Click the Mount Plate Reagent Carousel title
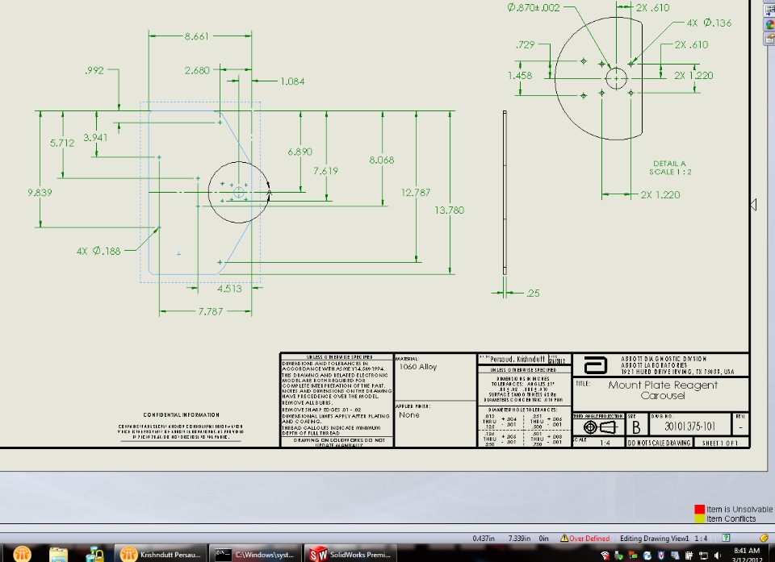The height and width of the screenshot is (562, 775). click(663, 389)
